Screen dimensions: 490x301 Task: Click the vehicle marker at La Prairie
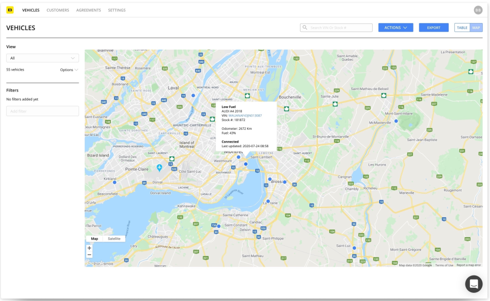[268, 201]
